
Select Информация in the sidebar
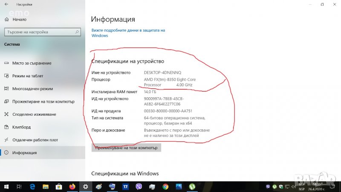(24, 153)
